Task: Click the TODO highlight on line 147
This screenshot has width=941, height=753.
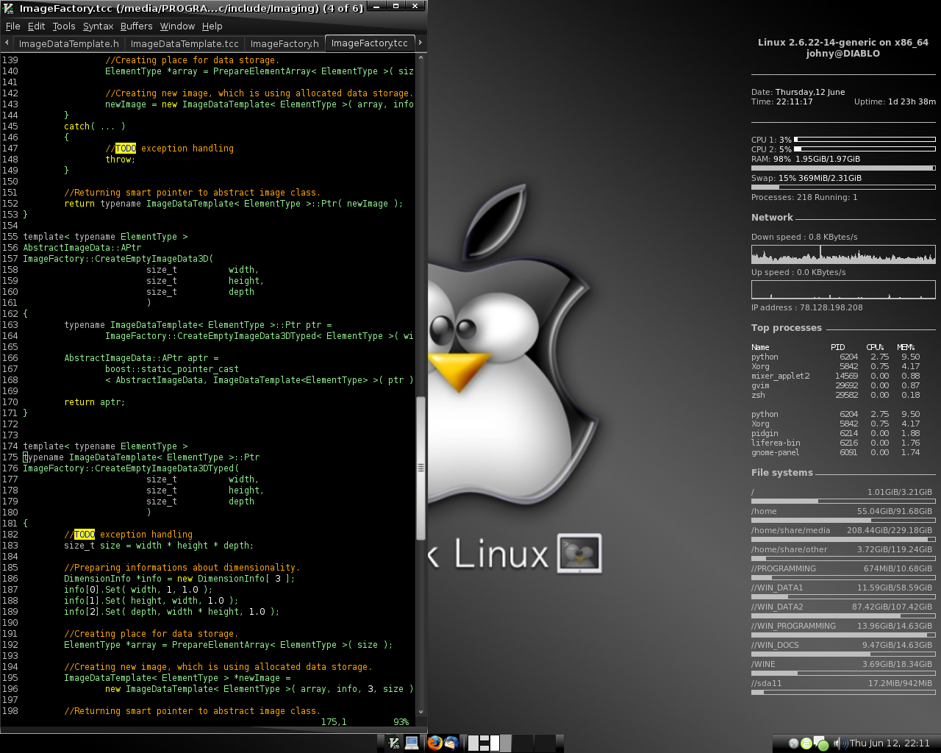Action: click(x=126, y=149)
